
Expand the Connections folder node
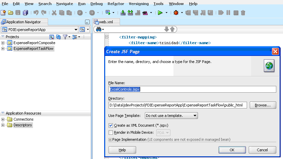[3, 119]
